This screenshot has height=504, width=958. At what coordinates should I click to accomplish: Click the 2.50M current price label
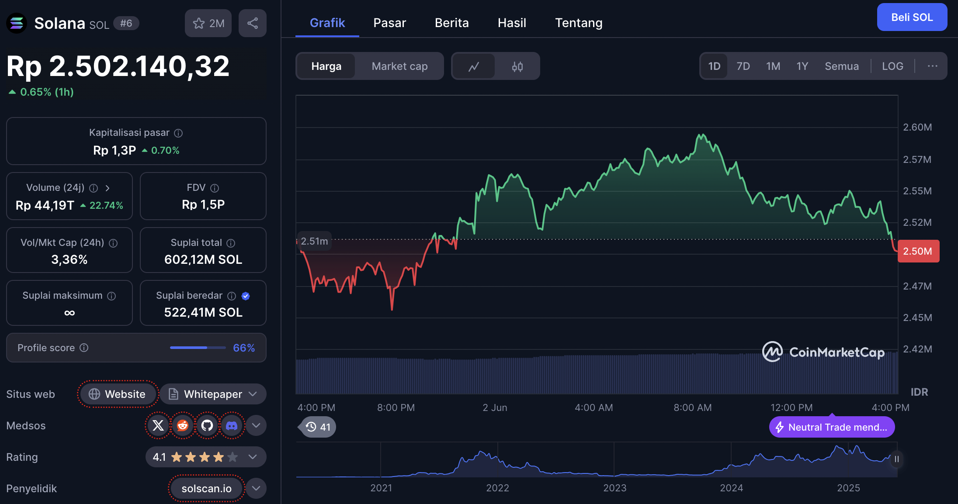918,251
